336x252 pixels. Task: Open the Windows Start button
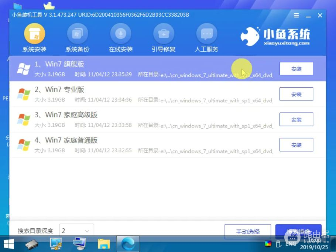pos(8,244)
